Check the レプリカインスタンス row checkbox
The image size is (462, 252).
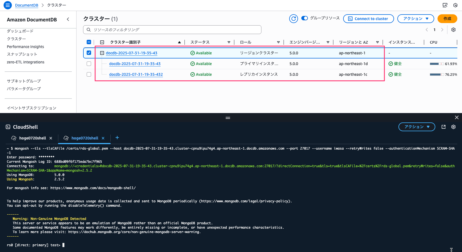(89, 74)
